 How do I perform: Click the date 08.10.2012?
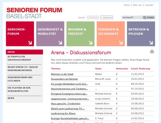click(x=137, y=84)
